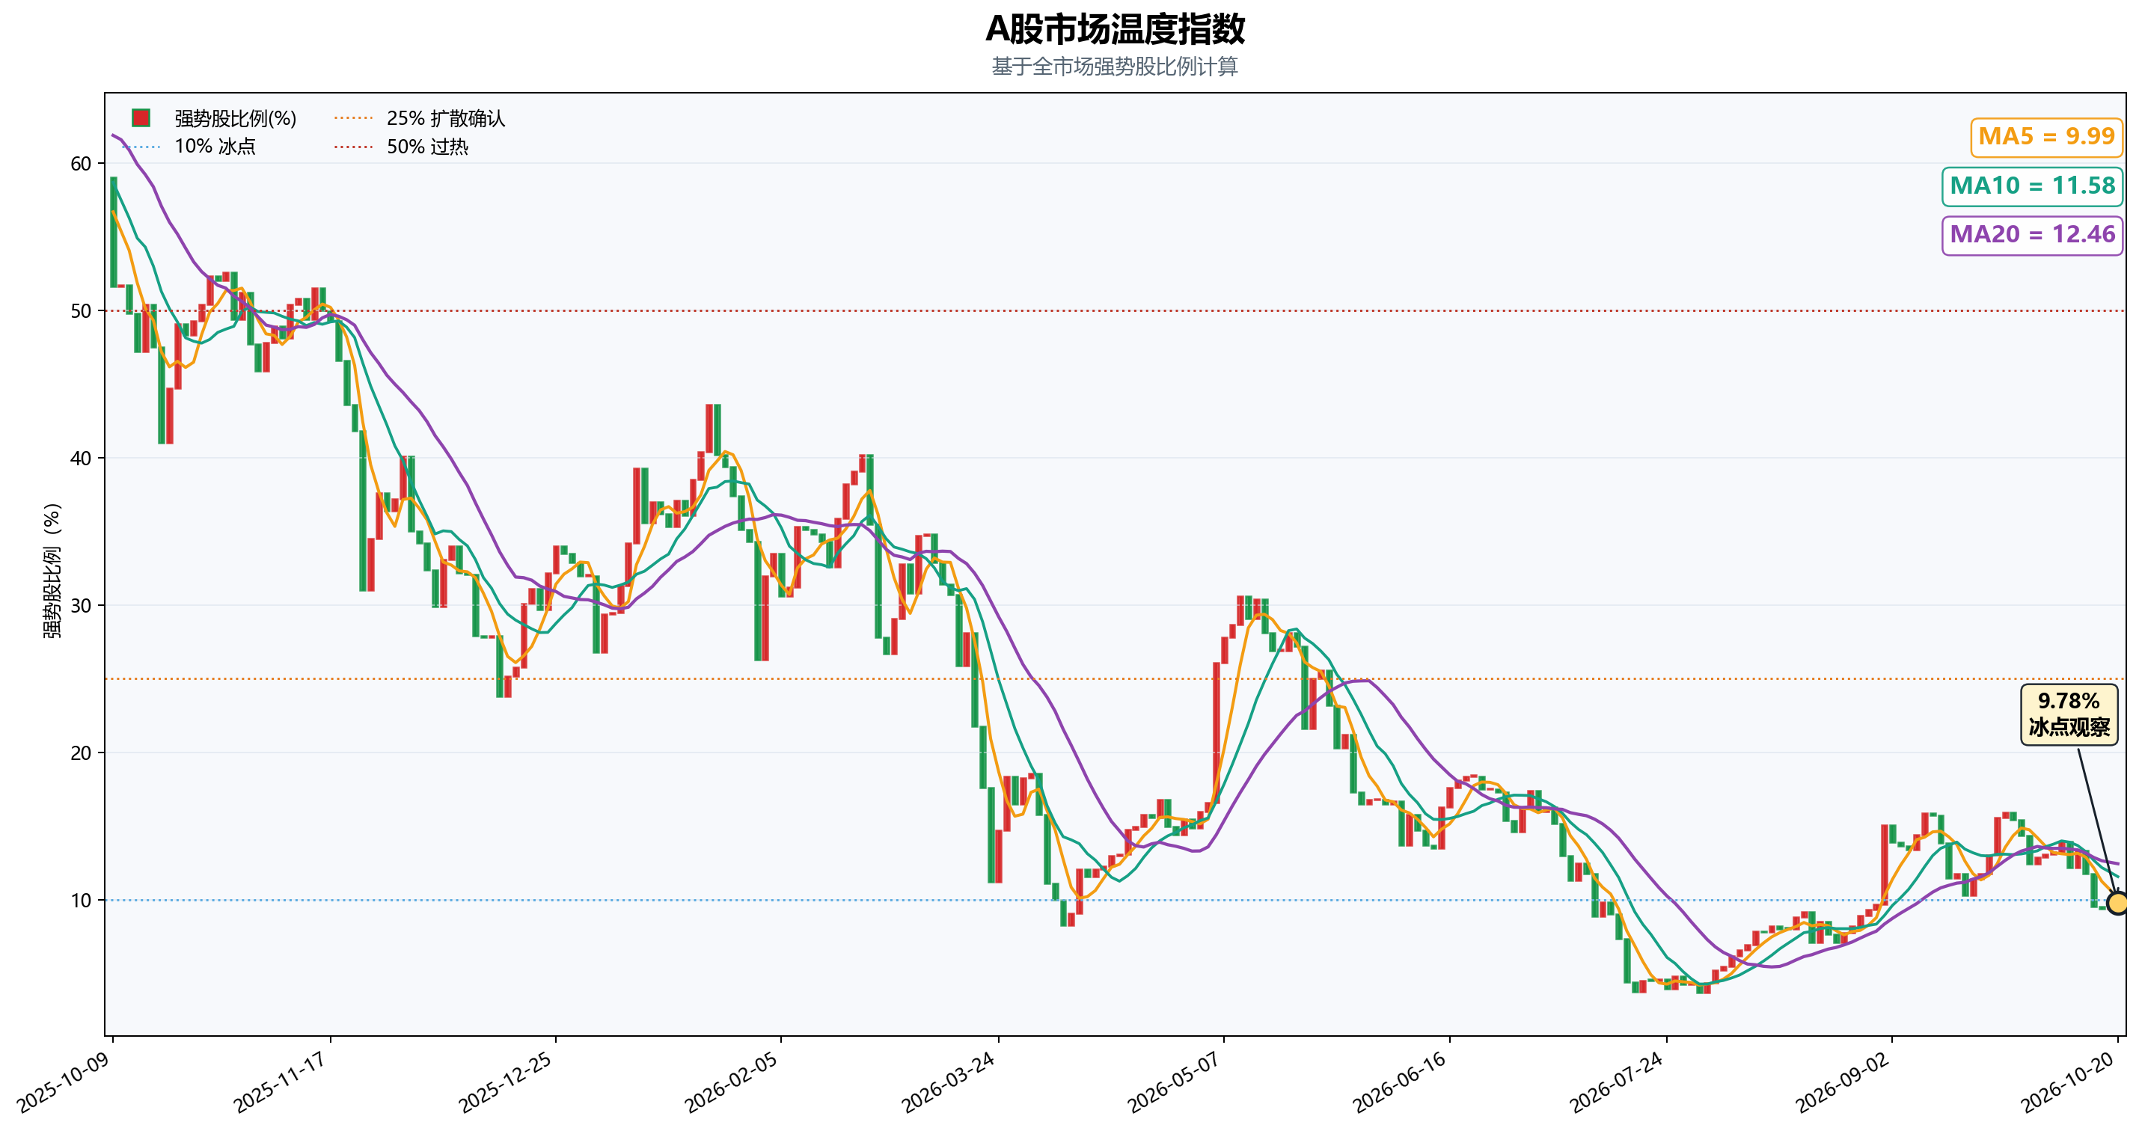Click the 9.78% 冰点观察 annotation box
The width and height of the screenshot is (2139, 1131).
(2069, 714)
